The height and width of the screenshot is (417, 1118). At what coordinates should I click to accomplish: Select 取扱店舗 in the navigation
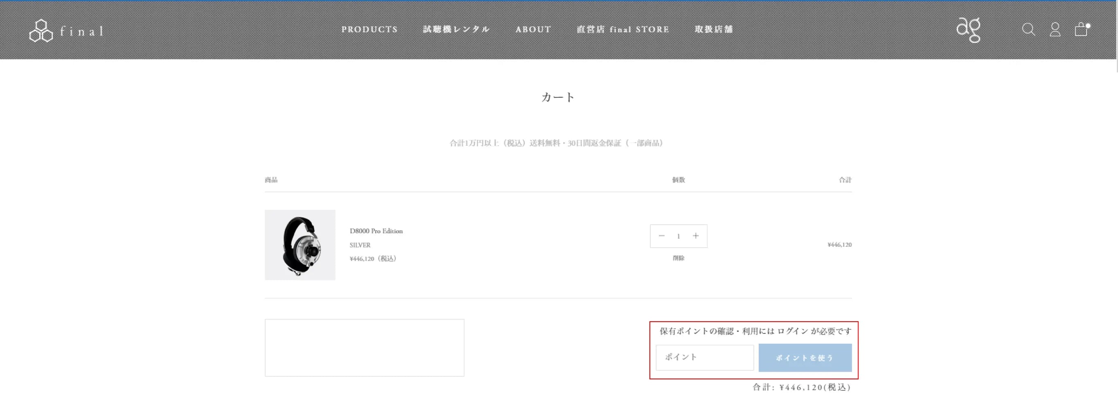pyautogui.click(x=714, y=29)
